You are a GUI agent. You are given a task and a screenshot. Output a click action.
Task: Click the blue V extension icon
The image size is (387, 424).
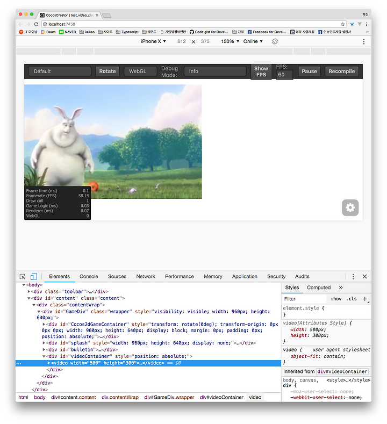point(352,24)
